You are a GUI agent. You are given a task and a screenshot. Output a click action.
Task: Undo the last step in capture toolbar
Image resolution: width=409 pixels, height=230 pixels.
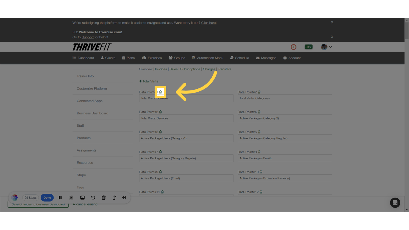pos(93,198)
